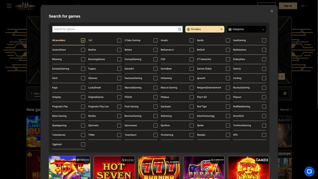Image resolution: width=318 pixels, height=179 pixels.
Task: Check the Pragmatic Play checkbox
Action: coord(83,106)
